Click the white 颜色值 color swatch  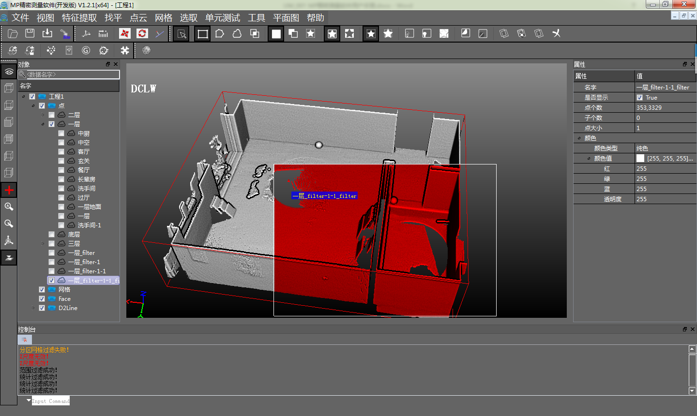(640, 159)
